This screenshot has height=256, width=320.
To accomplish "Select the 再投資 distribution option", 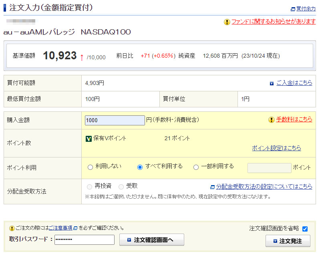I will [90, 187].
